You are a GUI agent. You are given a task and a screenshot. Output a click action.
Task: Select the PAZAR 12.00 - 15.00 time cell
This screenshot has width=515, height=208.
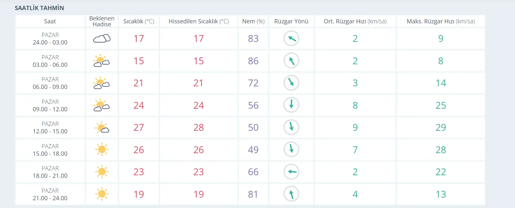(x=50, y=128)
